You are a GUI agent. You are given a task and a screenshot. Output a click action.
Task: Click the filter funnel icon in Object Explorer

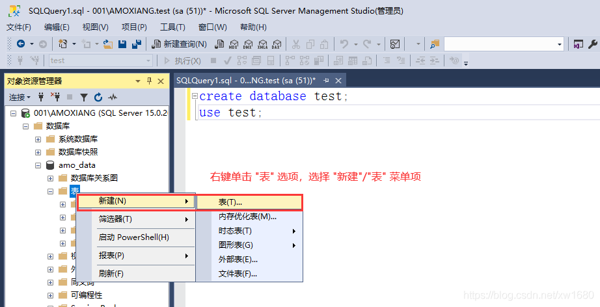83,98
